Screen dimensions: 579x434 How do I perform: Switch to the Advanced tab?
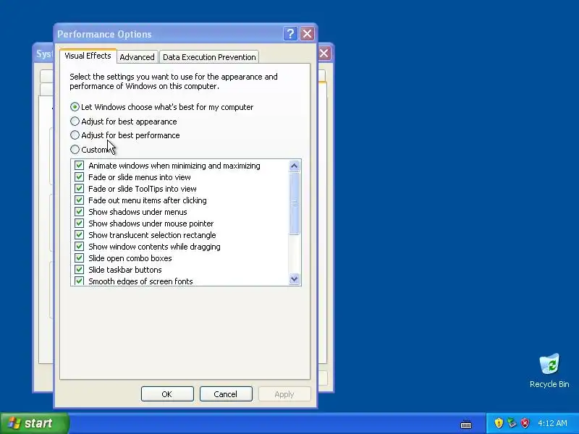(137, 57)
